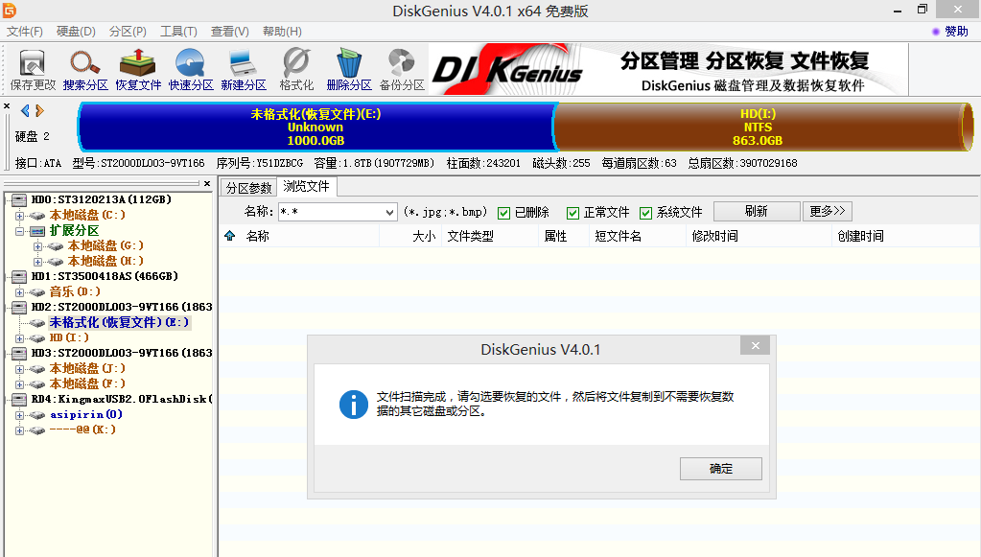Select HD2:ST2000DL003-9VT166 in tree
Viewport: 981px width, 557px height.
[x=122, y=307]
